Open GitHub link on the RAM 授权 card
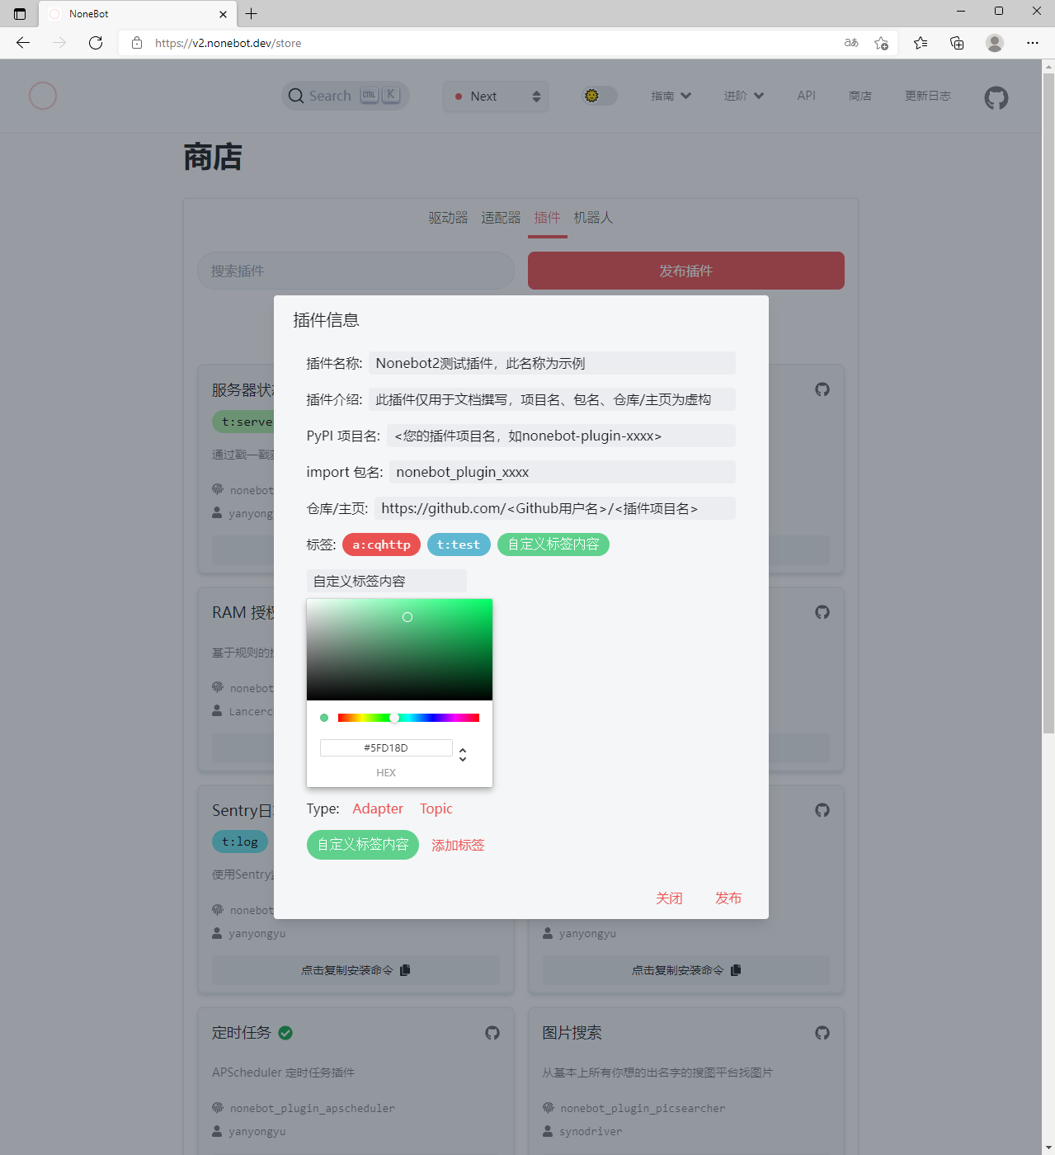This screenshot has height=1155, width=1055. (822, 612)
